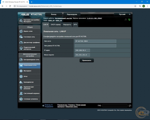Open Родительский контроль shield icon
Screen dimensions: 150x120
coord(21,48)
